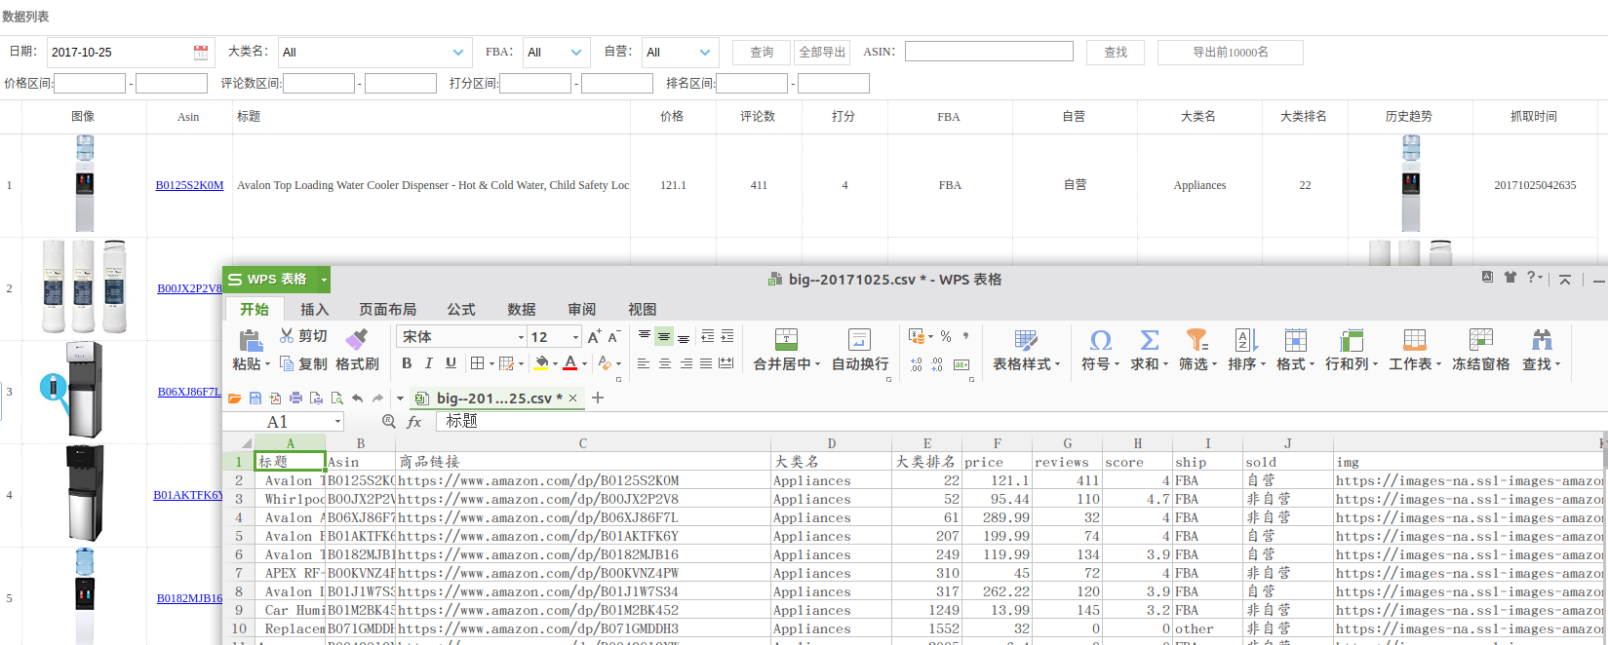This screenshot has height=645, width=1608.
Task: Expand the 大类名 category dropdown
Action: 458,53
